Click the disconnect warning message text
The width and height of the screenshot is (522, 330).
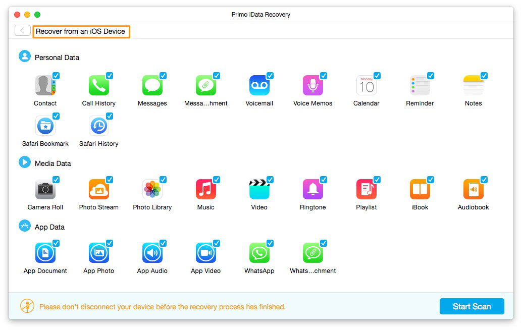pyautogui.click(x=163, y=307)
